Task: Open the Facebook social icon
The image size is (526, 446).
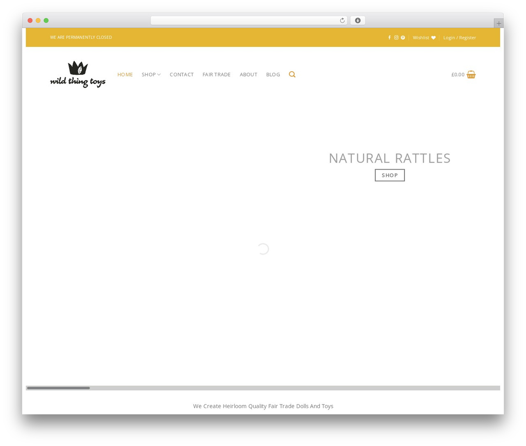Action: pyautogui.click(x=390, y=37)
